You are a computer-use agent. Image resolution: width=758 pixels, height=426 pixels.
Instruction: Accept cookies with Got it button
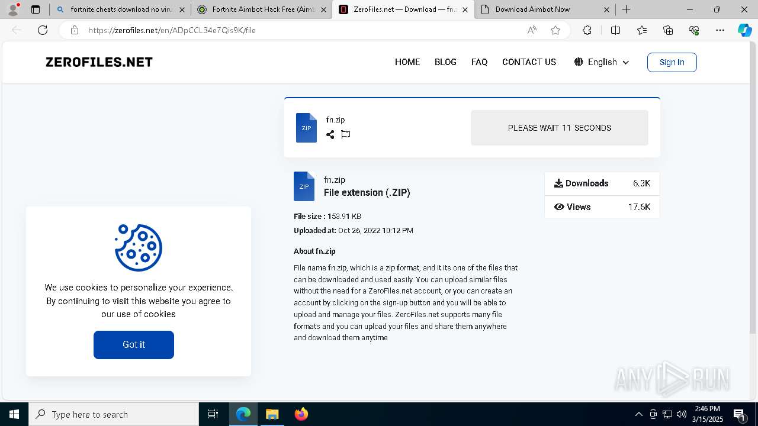(134, 345)
